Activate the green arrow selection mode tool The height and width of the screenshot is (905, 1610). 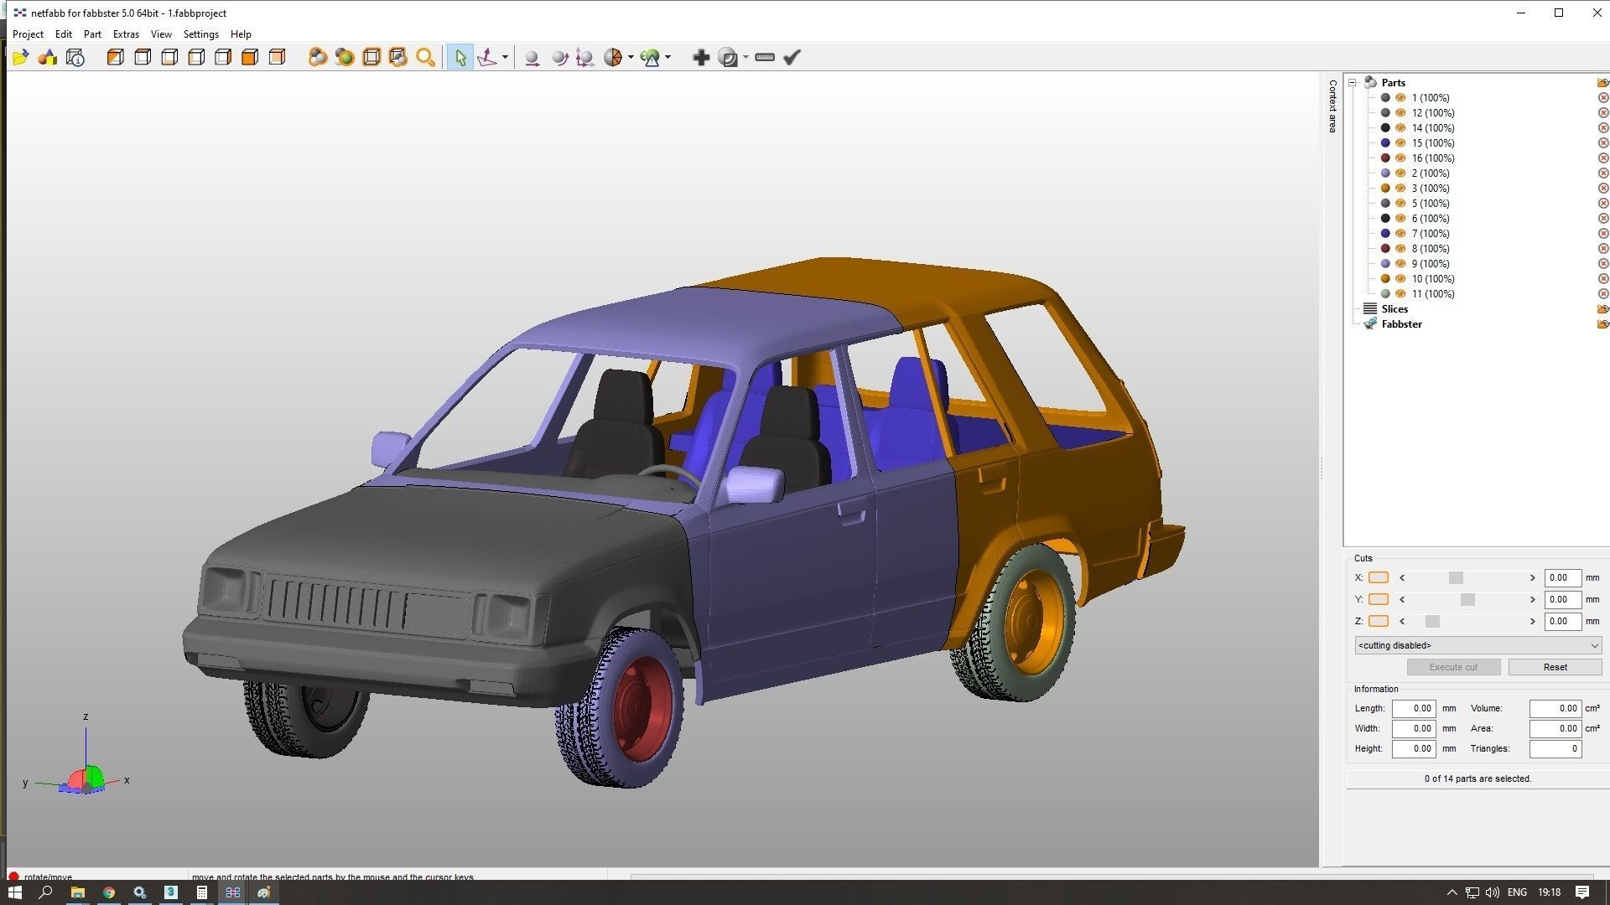point(460,57)
